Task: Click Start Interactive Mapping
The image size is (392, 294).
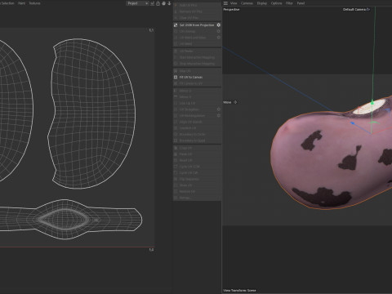Action: [197, 57]
